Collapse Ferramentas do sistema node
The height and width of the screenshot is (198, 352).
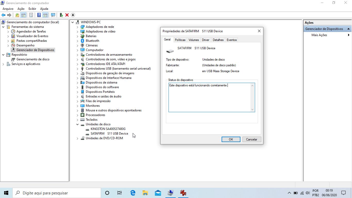(x=3, y=27)
